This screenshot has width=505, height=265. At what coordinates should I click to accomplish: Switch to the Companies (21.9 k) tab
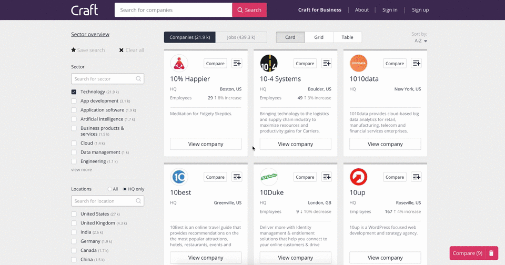[x=190, y=37]
